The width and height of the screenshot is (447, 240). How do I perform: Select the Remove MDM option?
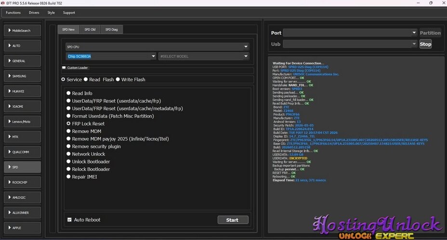[68, 131]
